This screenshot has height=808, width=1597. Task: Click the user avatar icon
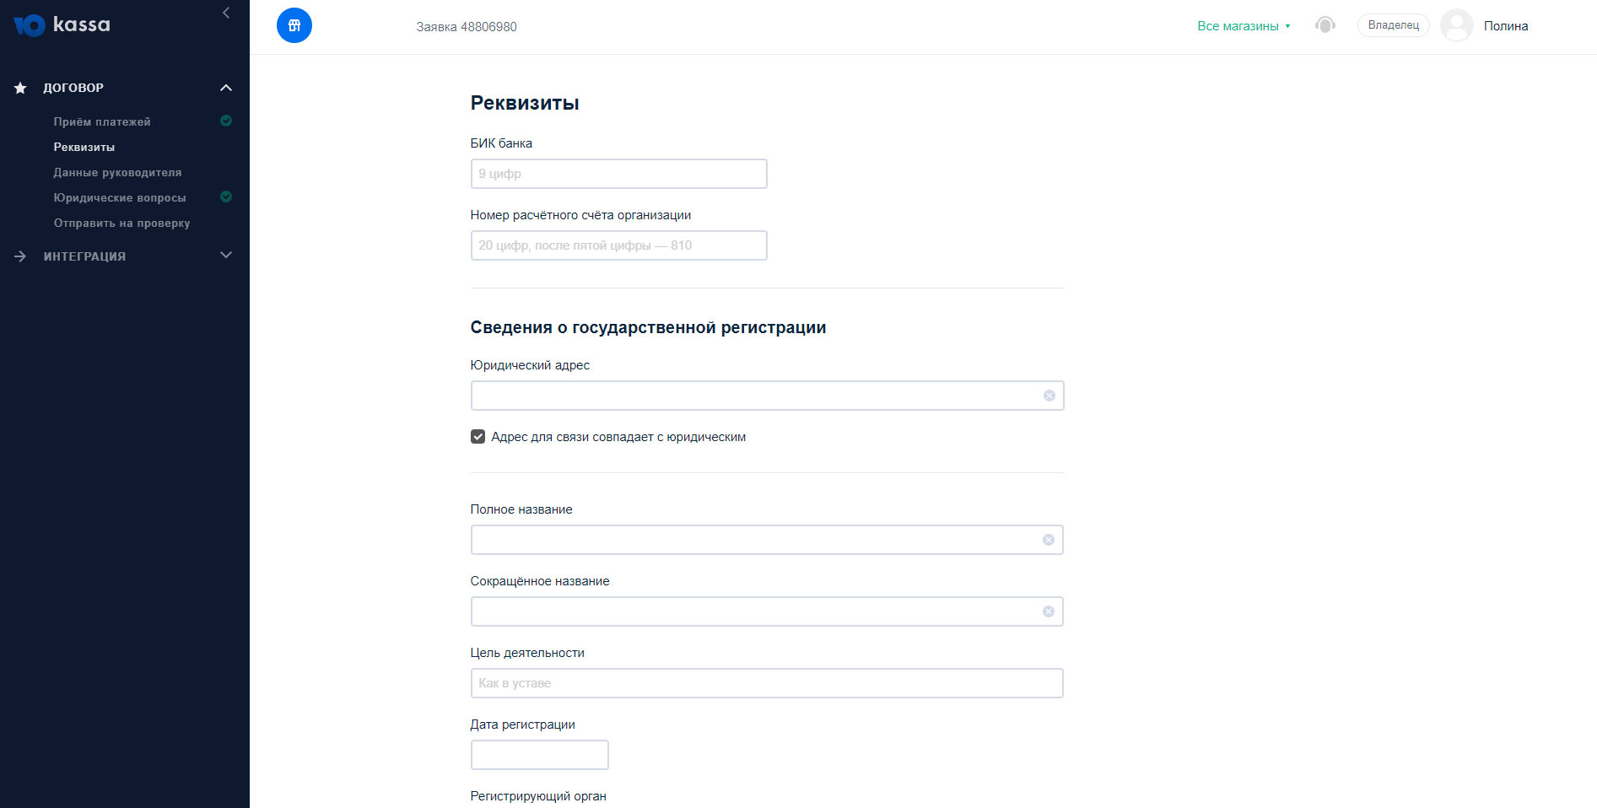[x=1457, y=25]
